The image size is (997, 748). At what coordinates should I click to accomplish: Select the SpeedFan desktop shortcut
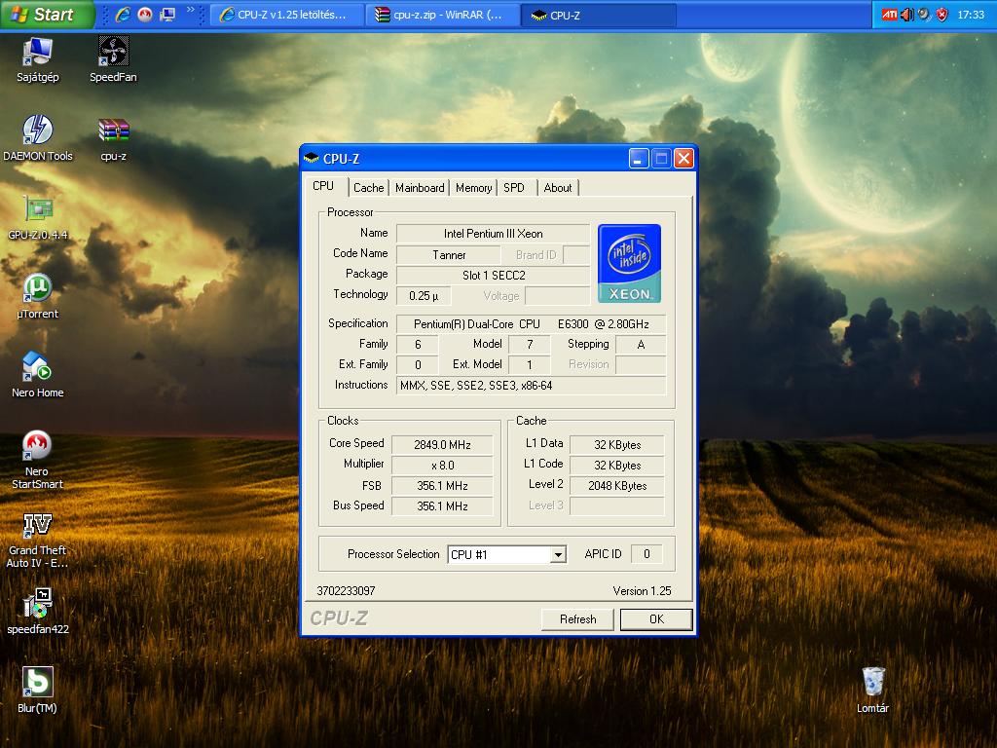tap(113, 59)
